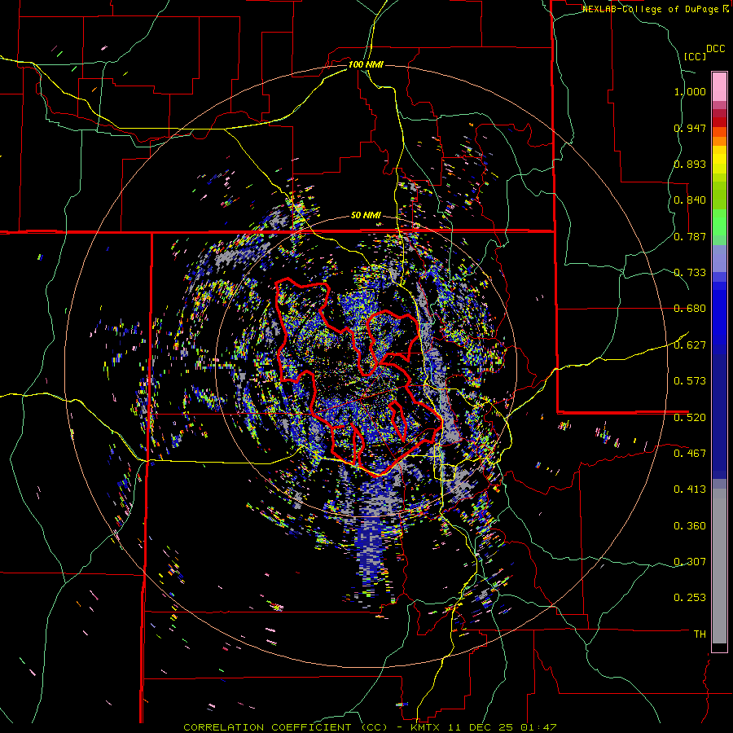Click the 100 NMI range ring label
Image resolution: width=733 pixels, height=733 pixels.
pyautogui.click(x=366, y=64)
